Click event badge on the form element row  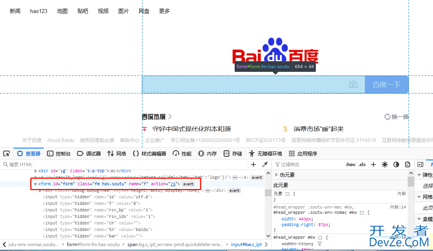click(x=188, y=184)
